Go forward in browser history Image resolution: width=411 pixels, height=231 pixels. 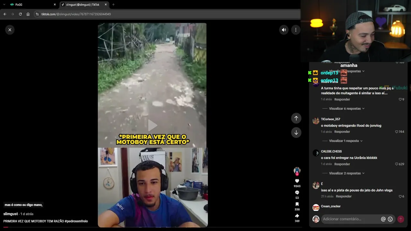[13, 14]
